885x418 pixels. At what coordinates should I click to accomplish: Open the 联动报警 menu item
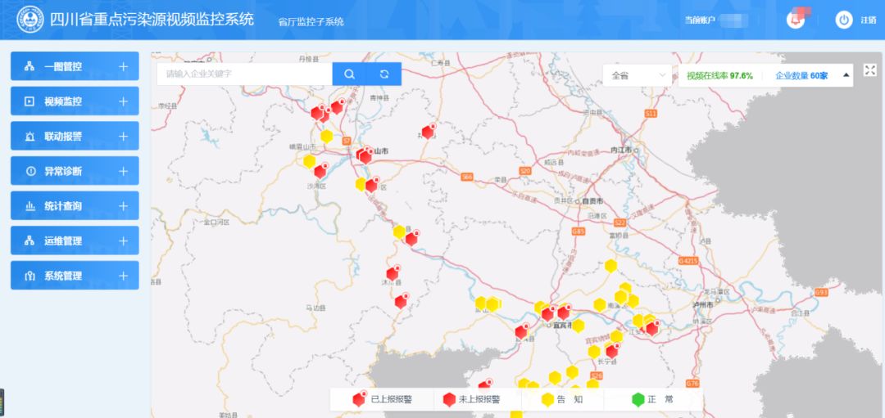75,137
